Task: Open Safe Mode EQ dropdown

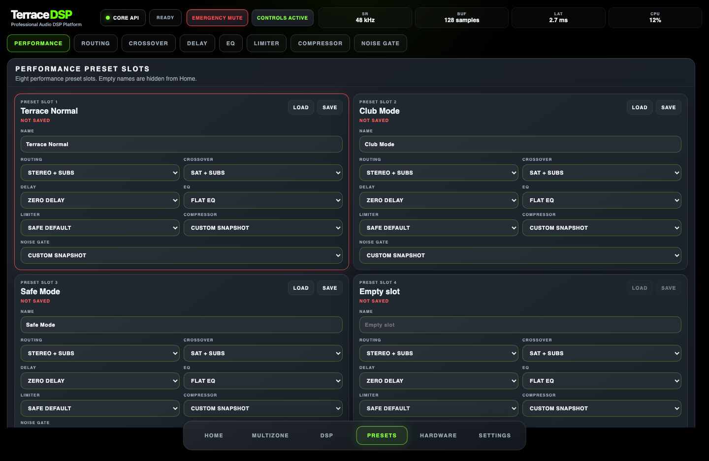Action: (263, 381)
